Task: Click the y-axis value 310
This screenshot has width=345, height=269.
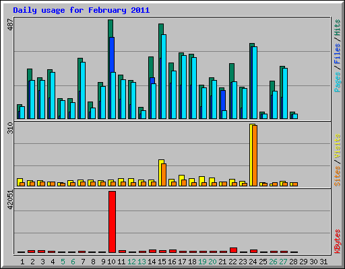Action: pyautogui.click(x=10, y=128)
